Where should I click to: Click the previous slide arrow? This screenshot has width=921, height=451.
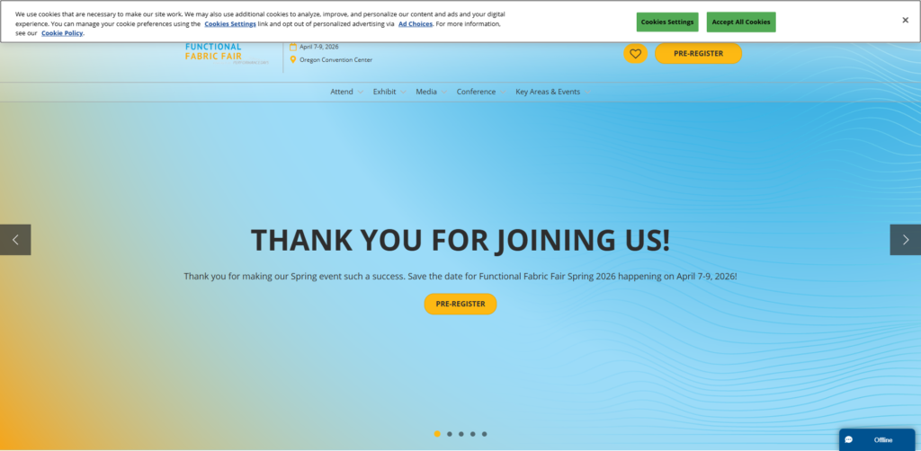[15, 239]
